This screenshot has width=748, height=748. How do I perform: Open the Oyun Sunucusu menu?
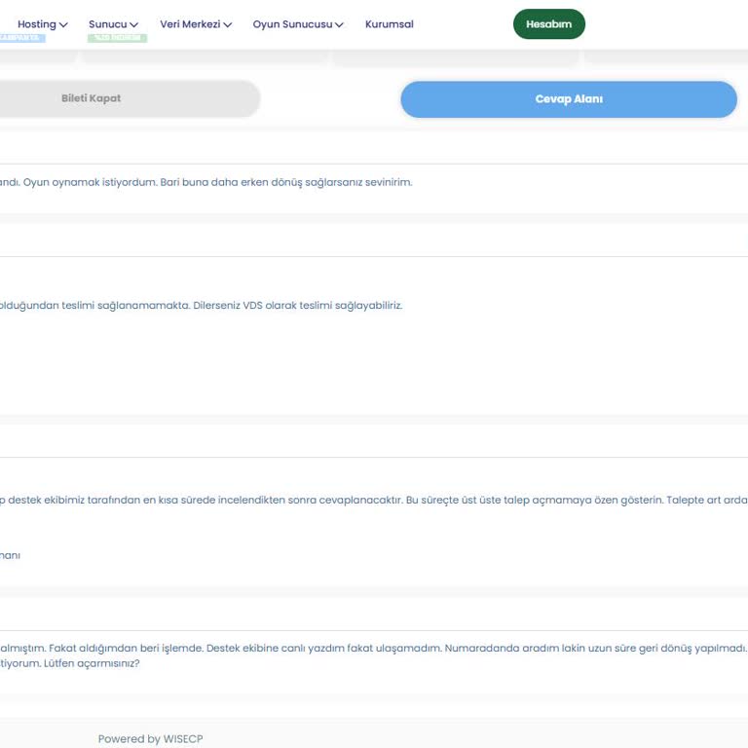click(x=292, y=24)
